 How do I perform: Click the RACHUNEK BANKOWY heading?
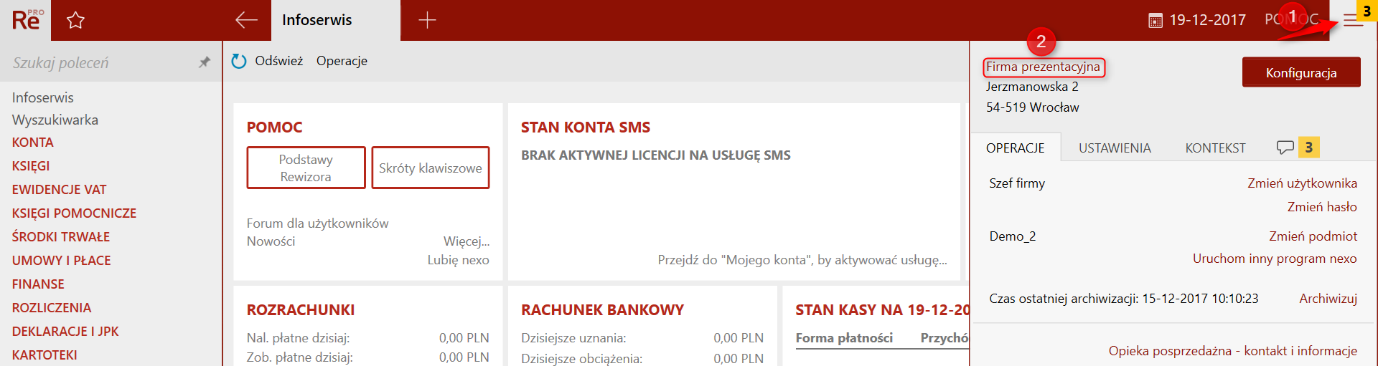point(602,310)
